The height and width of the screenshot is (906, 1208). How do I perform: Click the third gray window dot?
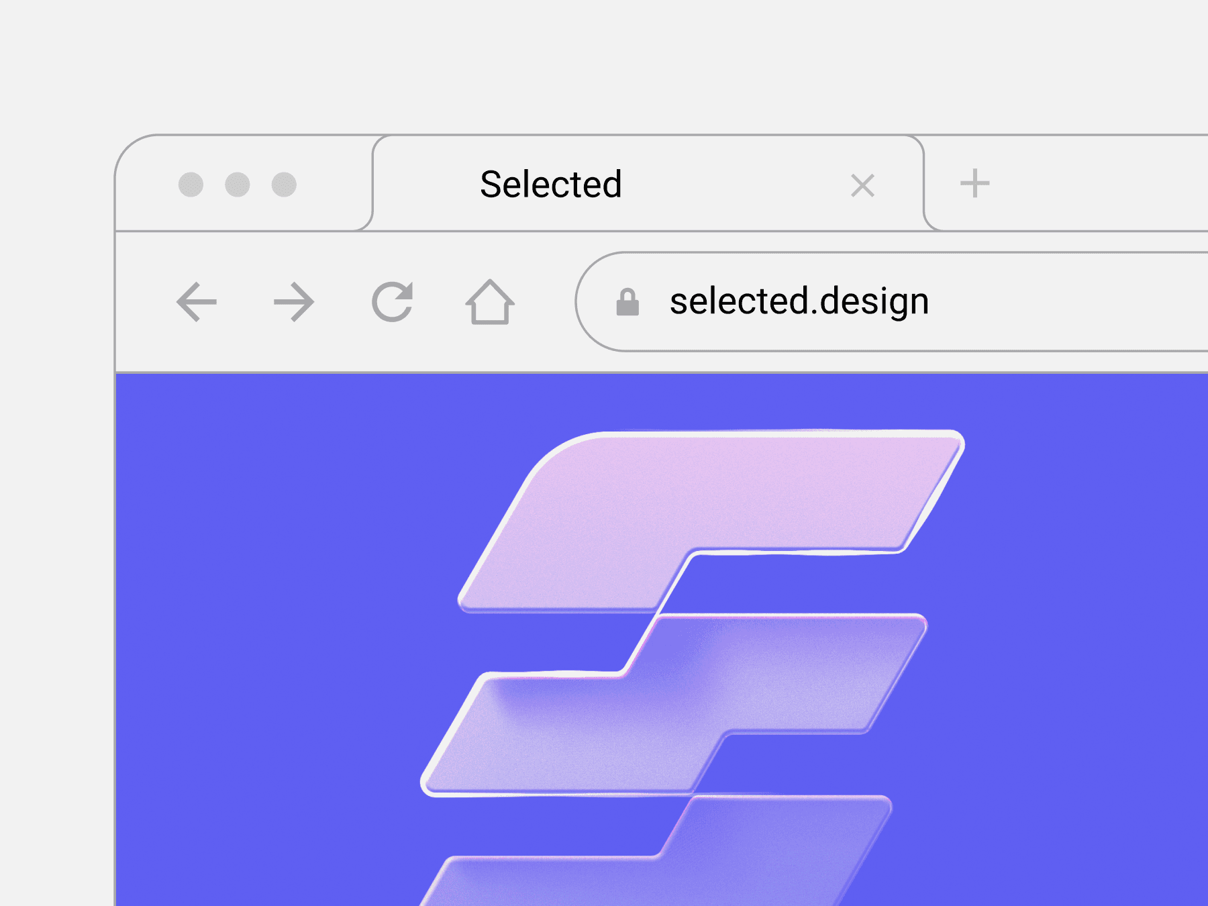click(284, 185)
